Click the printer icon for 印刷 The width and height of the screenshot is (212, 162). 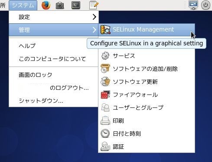tap(105, 121)
